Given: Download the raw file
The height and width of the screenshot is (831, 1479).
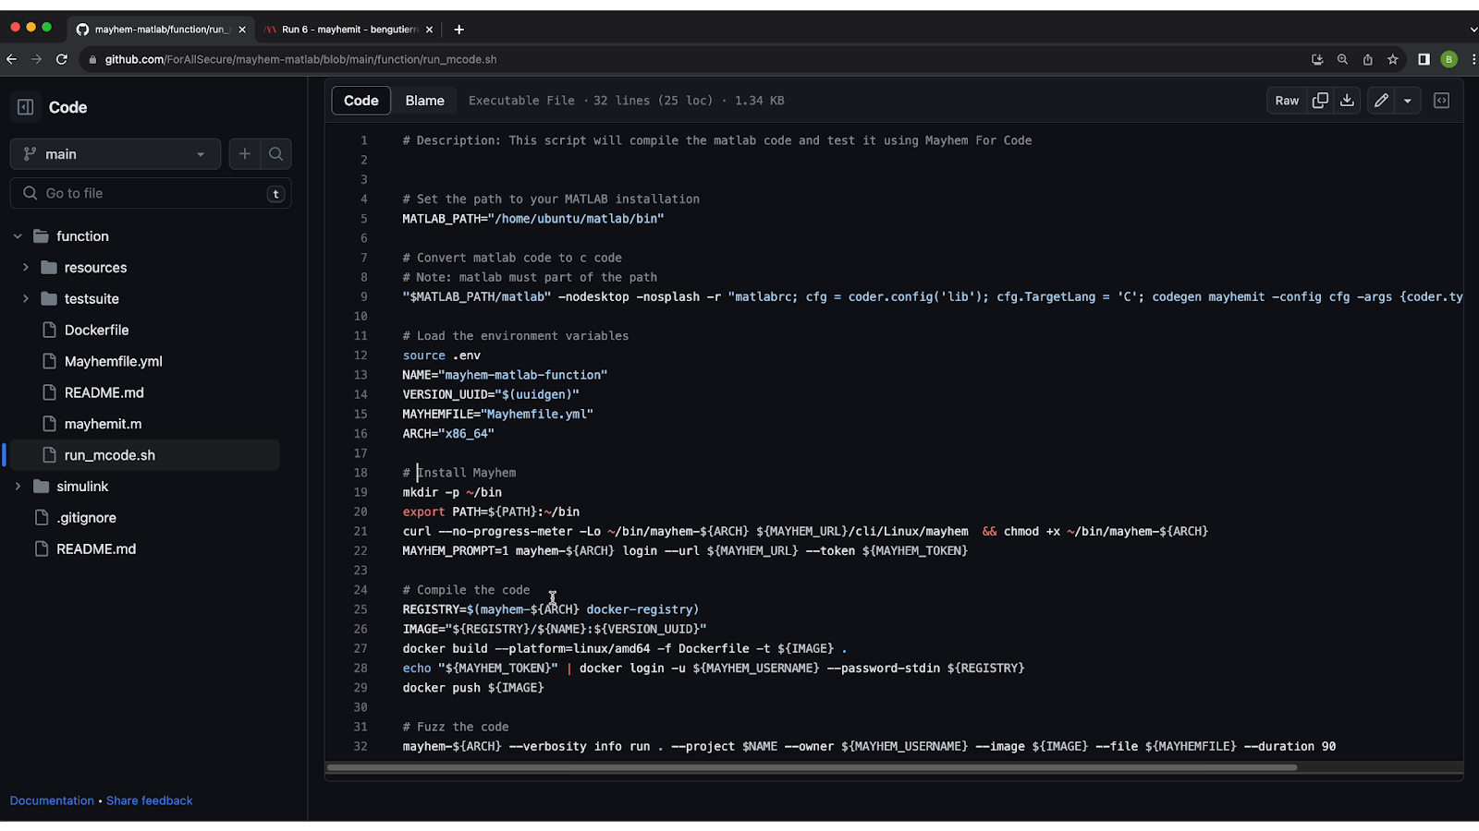Looking at the screenshot, I should [x=1347, y=101].
